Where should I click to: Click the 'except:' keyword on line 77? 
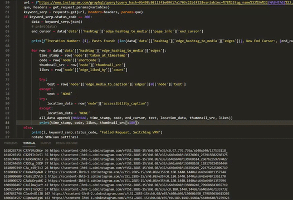[46, 89]
